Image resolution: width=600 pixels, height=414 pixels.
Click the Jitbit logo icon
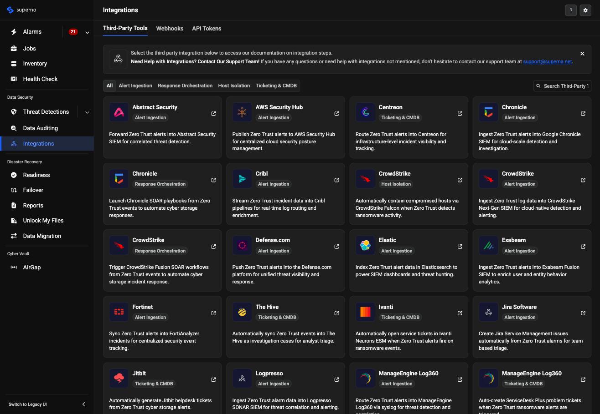(119, 379)
